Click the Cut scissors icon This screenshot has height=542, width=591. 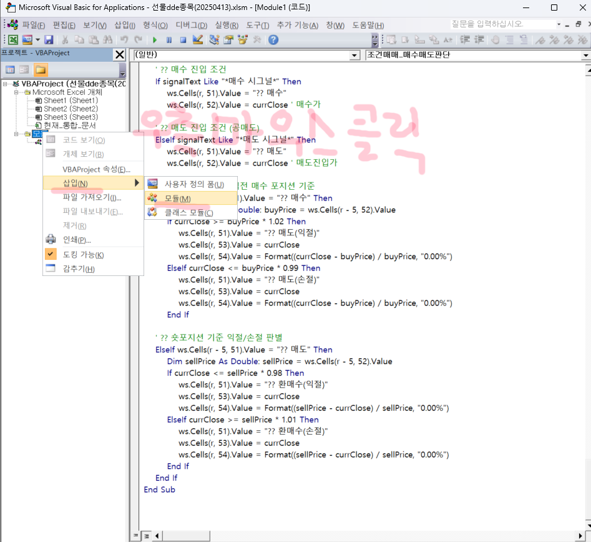[x=65, y=39]
